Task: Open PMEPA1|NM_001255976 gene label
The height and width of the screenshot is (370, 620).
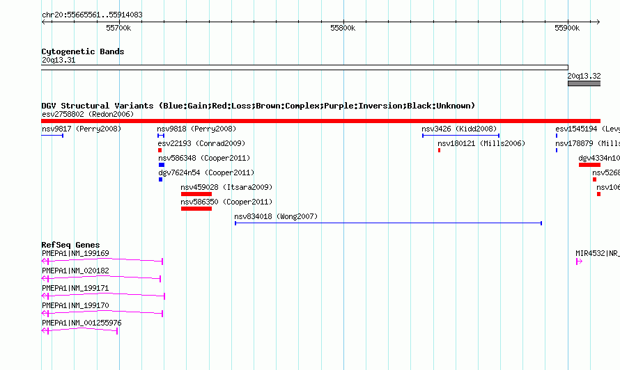Action: [x=82, y=323]
